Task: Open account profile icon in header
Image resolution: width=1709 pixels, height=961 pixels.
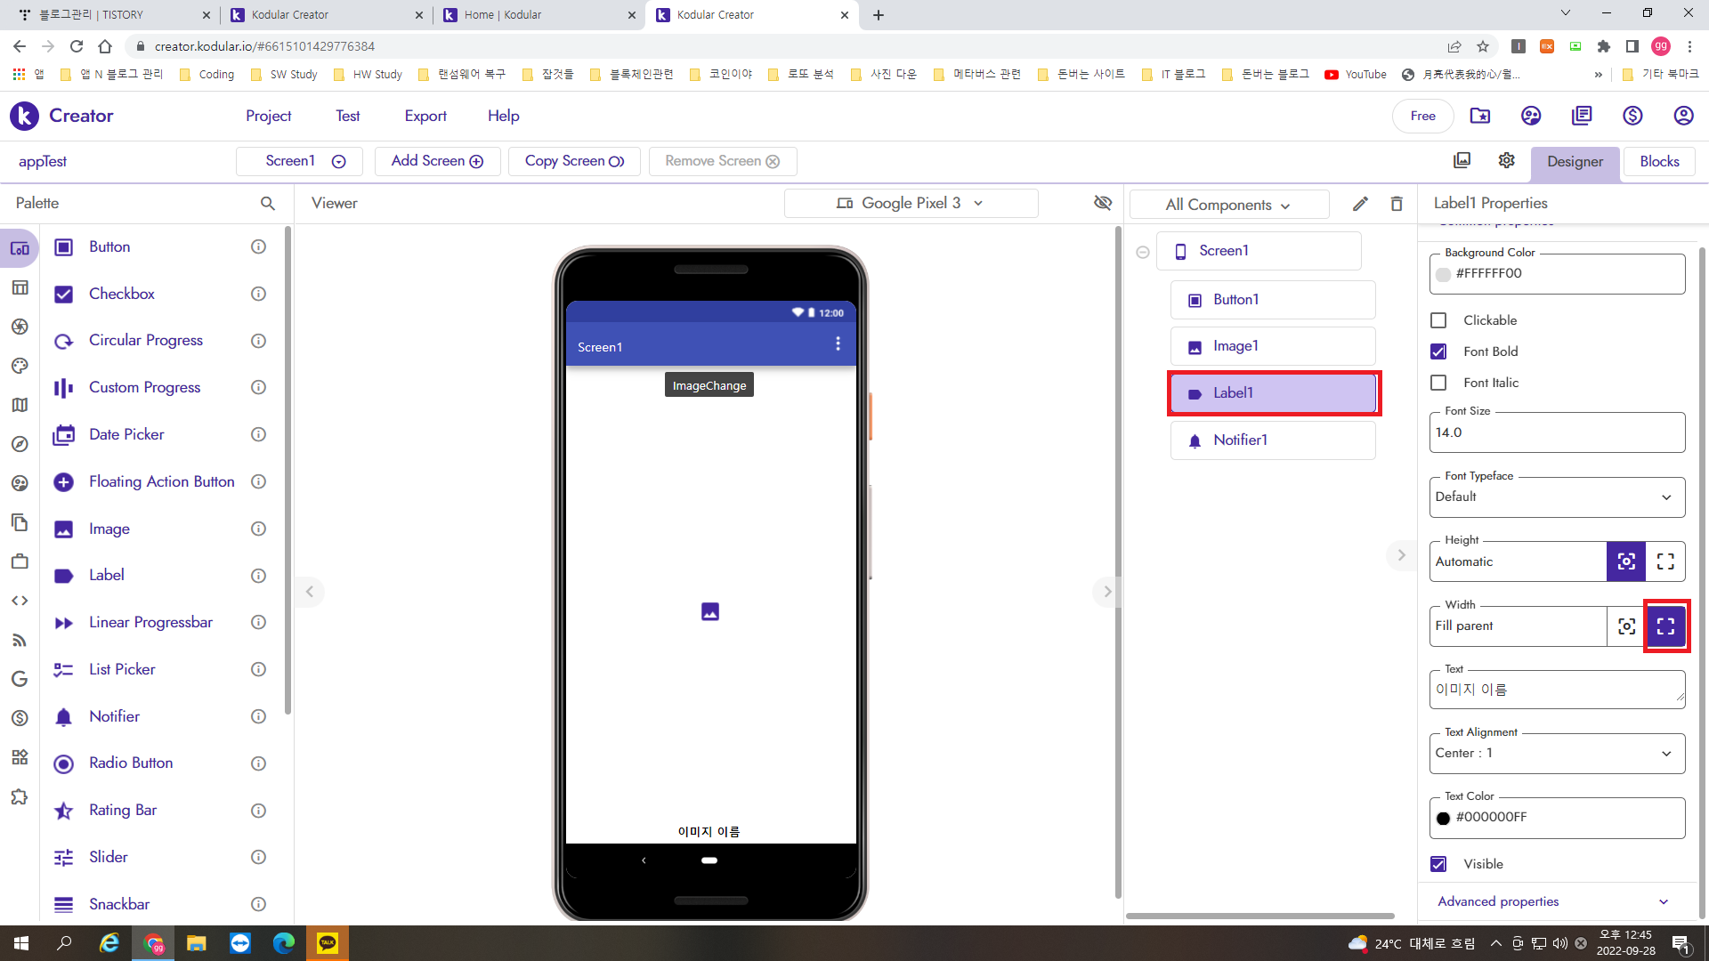Action: click(1682, 116)
